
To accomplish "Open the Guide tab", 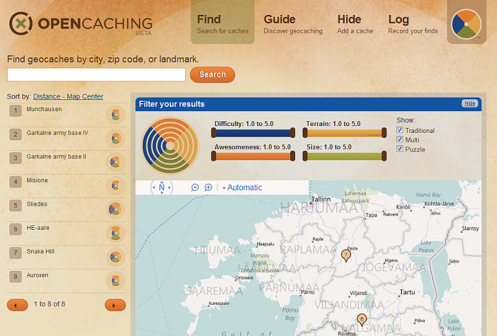I will tap(293, 24).
